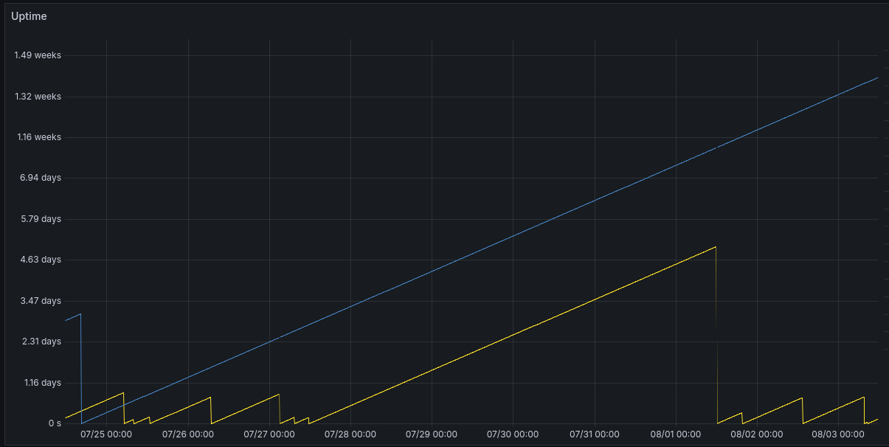Image resolution: width=889 pixels, height=447 pixels.
Task: Select the 5.79 days y-axis label
Action: click(41, 219)
